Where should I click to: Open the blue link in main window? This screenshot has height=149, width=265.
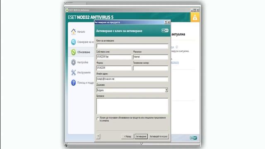[x=175, y=62]
